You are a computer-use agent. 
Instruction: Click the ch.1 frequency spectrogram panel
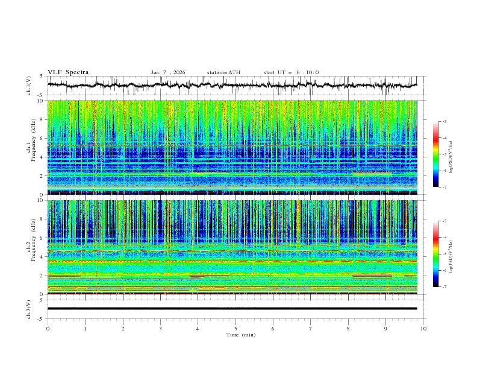click(235, 147)
